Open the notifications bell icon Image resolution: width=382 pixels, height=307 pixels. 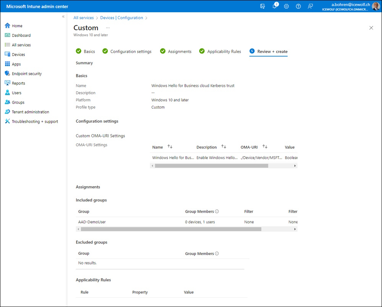[275, 6]
